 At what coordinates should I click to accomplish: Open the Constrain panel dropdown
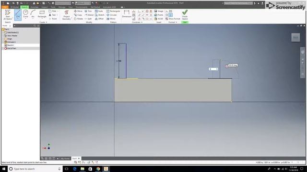click(x=137, y=22)
